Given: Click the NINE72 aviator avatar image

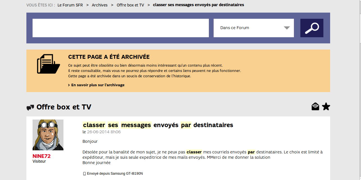Looking at the screenshot, I should 48,135.
